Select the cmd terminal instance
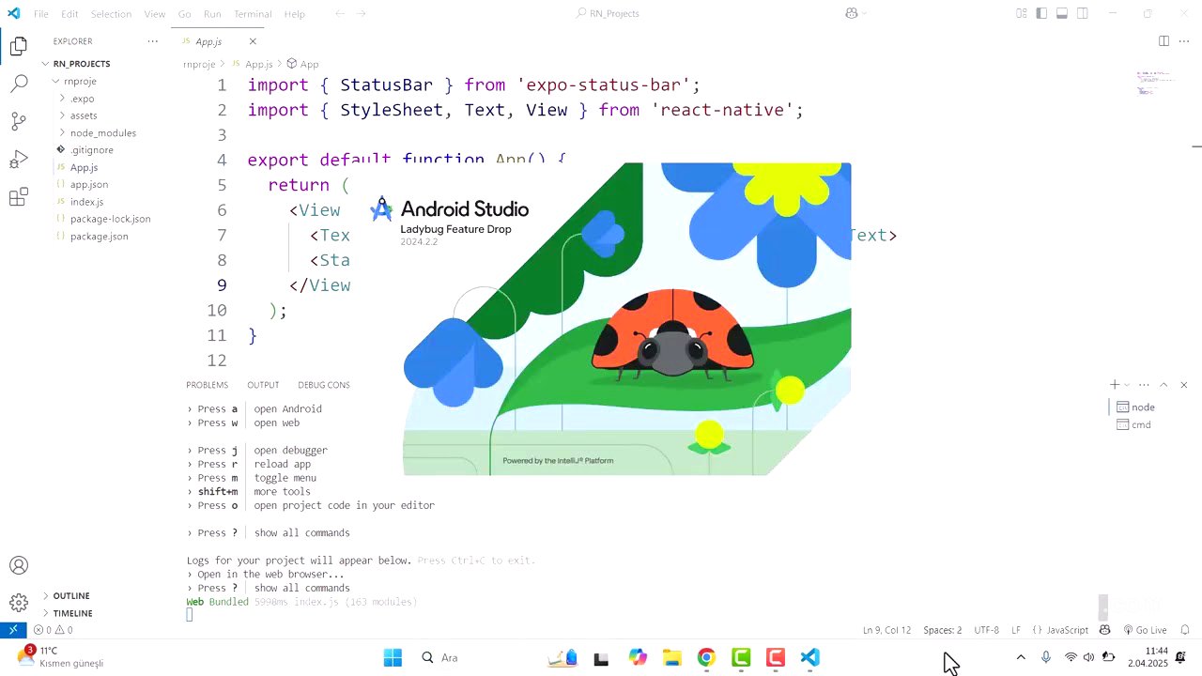 click(1141, 424)
